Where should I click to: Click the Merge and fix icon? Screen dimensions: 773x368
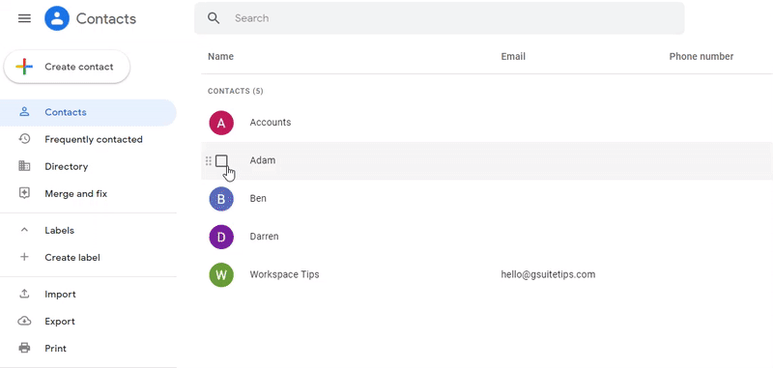pos(24,193)
